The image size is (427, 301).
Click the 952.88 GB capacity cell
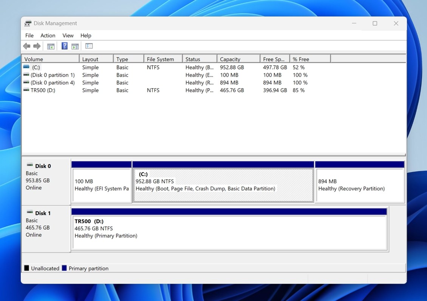click(x=232, y=67)
